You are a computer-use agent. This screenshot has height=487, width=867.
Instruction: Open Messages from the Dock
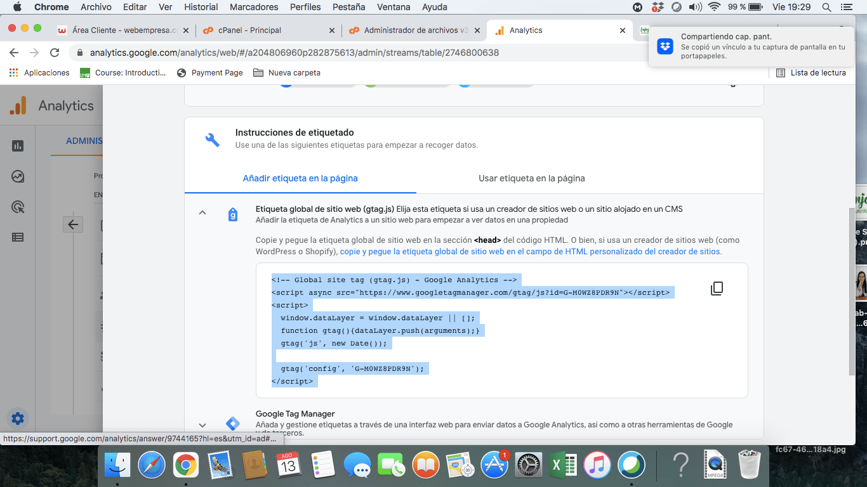[357, 466]
